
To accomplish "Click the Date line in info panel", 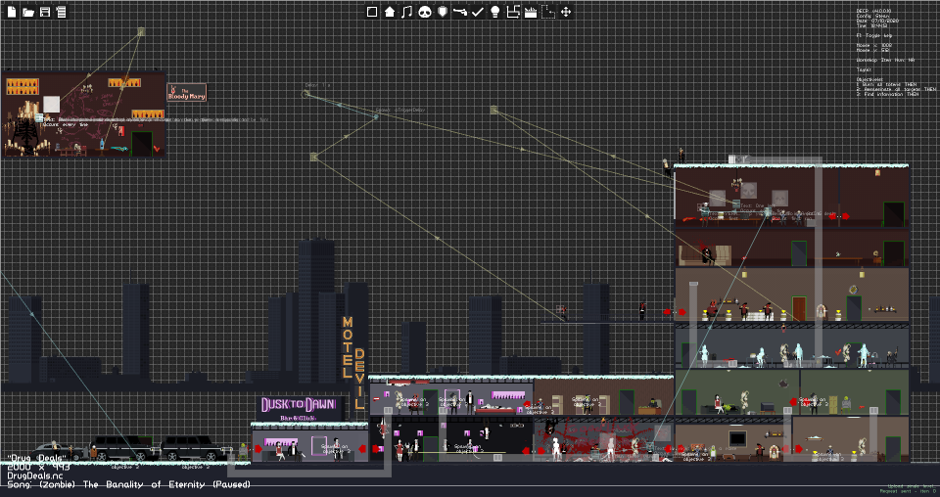I will (877, 21).
